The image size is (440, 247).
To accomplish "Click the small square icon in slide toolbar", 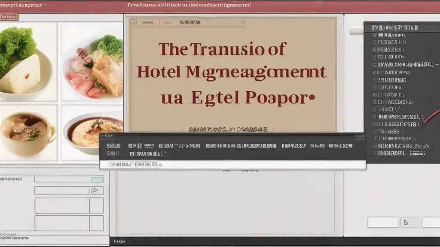I will pos(133,22).
